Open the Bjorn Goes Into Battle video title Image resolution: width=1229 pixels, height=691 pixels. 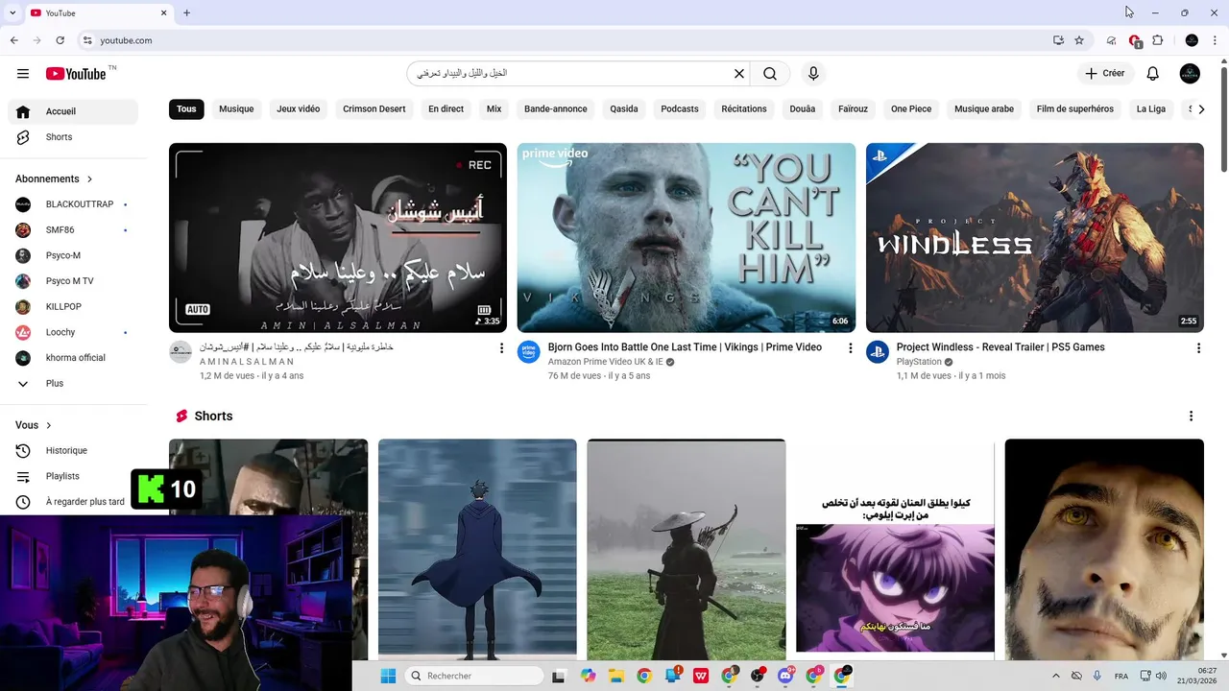point(685,347)
